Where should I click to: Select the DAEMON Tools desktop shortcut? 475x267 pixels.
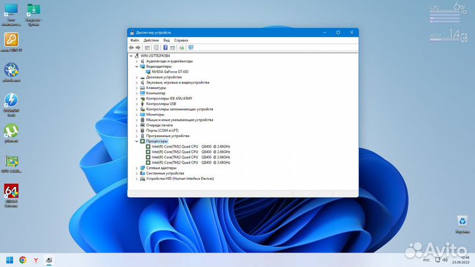coord(11,105)
